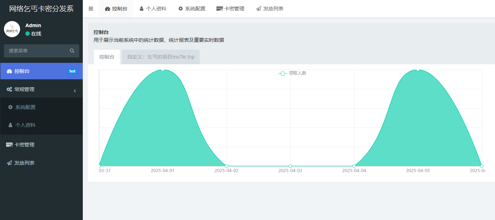The width and height of the screenshot is (495, 220).
Task: Collapse the 常规管理 menu group
Action: 24,89
